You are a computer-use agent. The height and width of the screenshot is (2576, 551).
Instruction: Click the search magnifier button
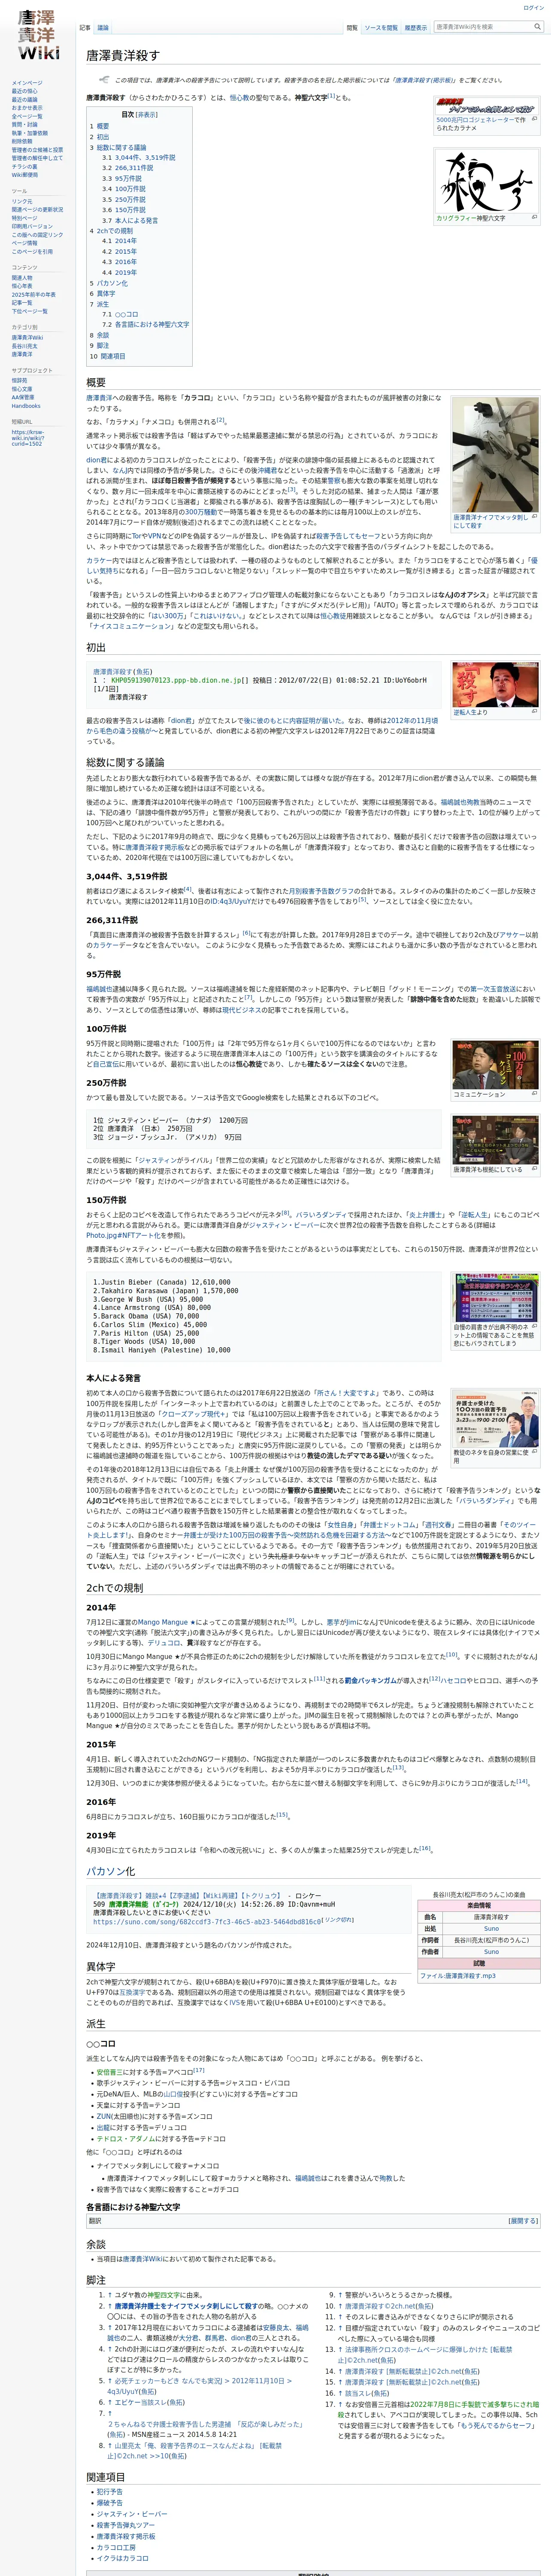tap(537, 27)
